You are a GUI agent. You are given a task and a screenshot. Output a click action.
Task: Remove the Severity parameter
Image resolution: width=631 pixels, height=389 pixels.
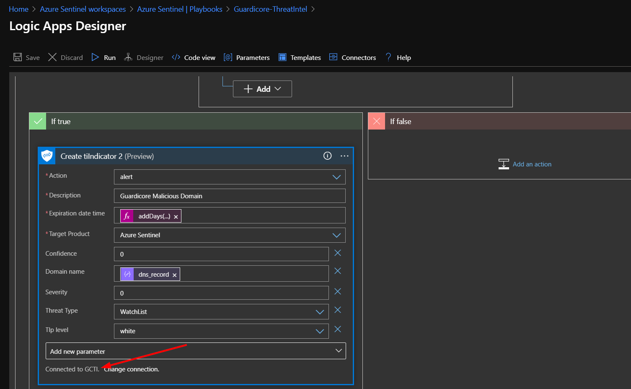pyautogui.click(x=338, y=291)
